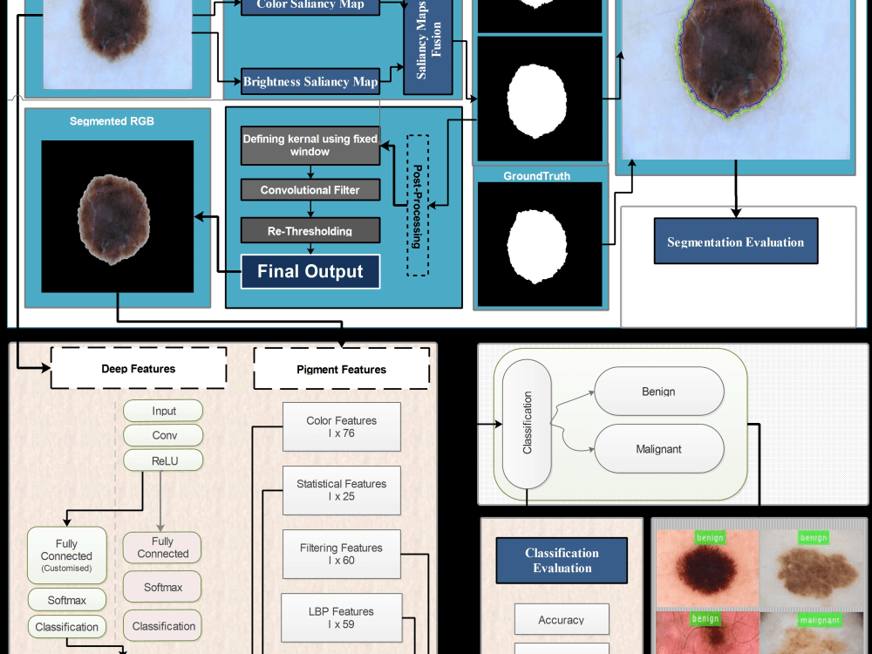Click the Input layer pill
The image size is (872, 654).
click(163, 411)
